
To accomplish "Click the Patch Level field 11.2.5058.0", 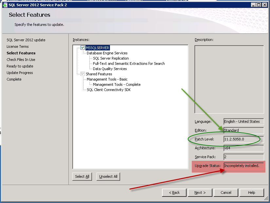I will click(243, 139).
